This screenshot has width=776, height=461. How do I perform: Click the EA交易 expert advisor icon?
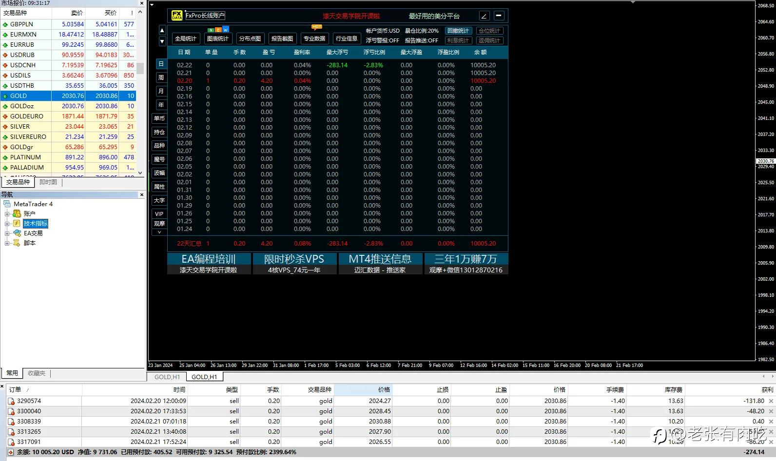pyautogui.click(x=17, y=233)
